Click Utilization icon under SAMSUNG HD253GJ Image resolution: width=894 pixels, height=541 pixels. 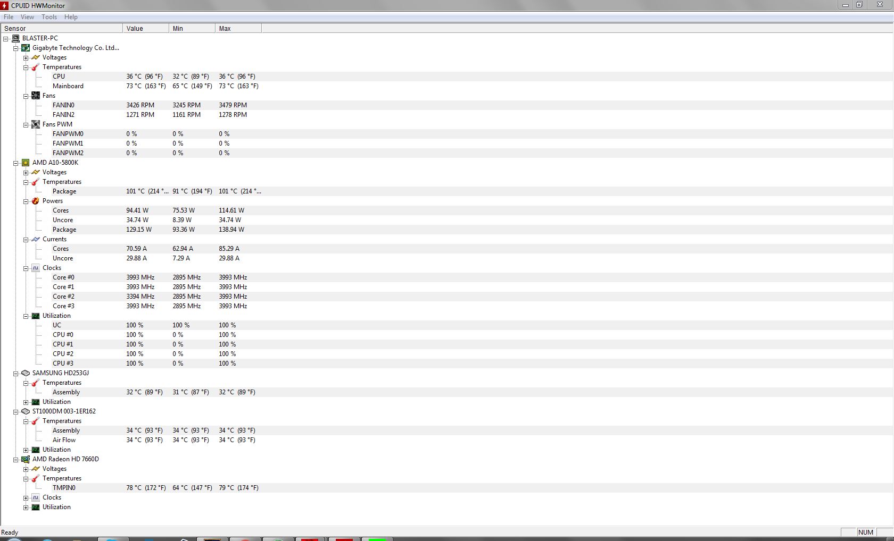(36, 402)
